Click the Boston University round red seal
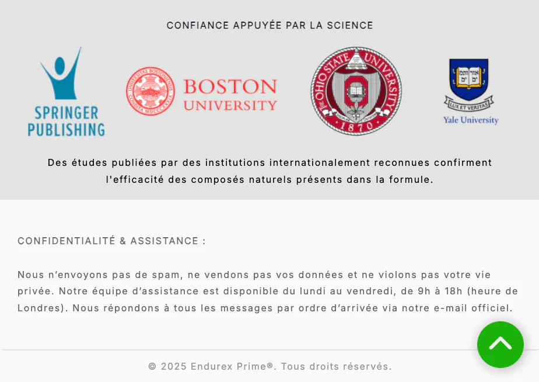The height and width of the screenshot is (382, 539). coord(150,91)
